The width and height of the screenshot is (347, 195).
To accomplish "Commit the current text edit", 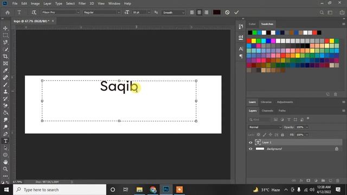I will (x=236, y=12).
